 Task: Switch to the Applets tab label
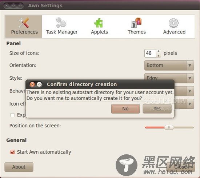click(99, 32)
